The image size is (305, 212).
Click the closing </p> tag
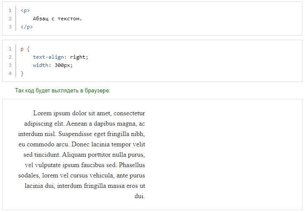[x=27, y=27]
